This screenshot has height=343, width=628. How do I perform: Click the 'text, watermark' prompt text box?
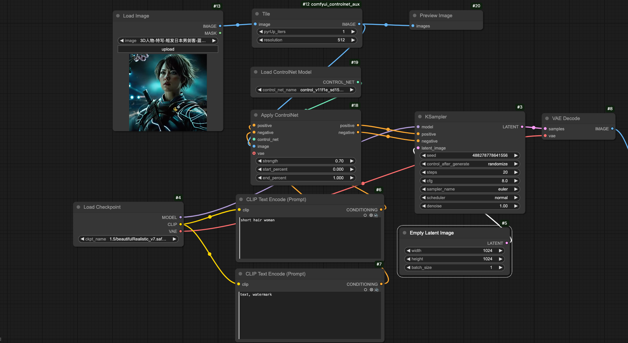pyautogui.click(x=310, y=314)
